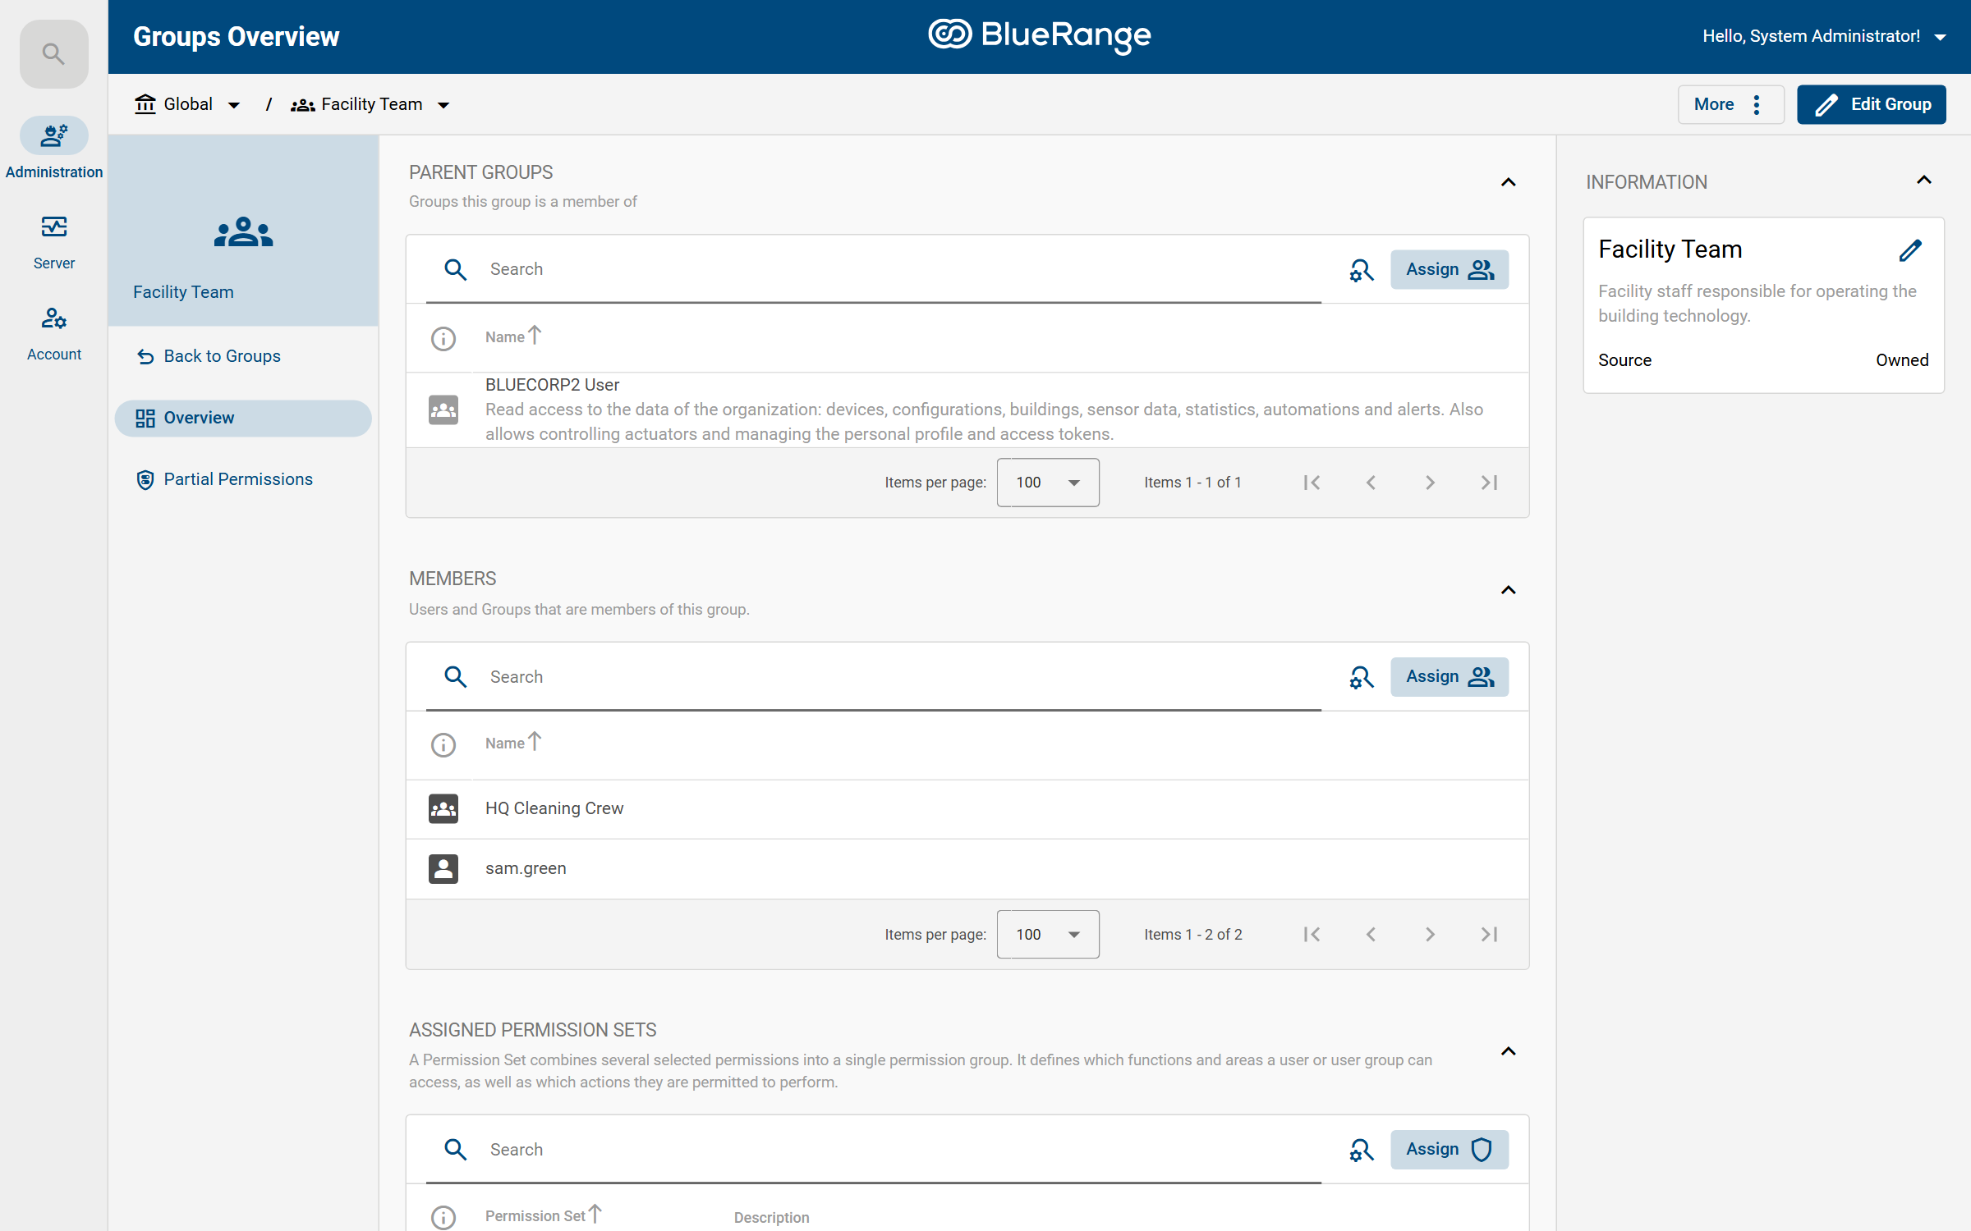This screenshot has width=1971, height=1231.
Task: Open Partial Permissions page
Action: [224, 479]
